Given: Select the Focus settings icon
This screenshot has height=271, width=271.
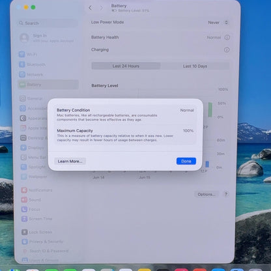Looking at the screenshot, I should tap(24, 209).
